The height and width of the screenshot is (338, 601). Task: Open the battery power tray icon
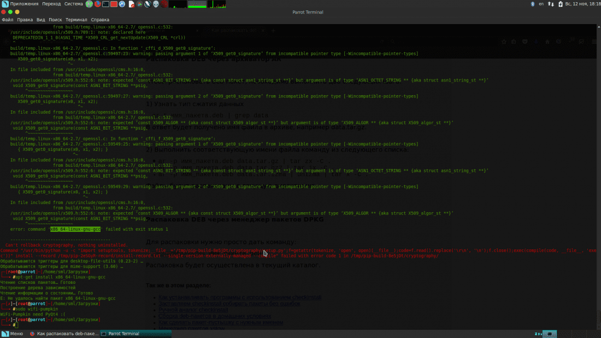coord(561,4)
